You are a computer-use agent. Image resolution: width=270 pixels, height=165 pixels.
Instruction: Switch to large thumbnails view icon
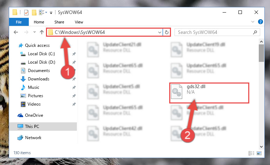259,153
